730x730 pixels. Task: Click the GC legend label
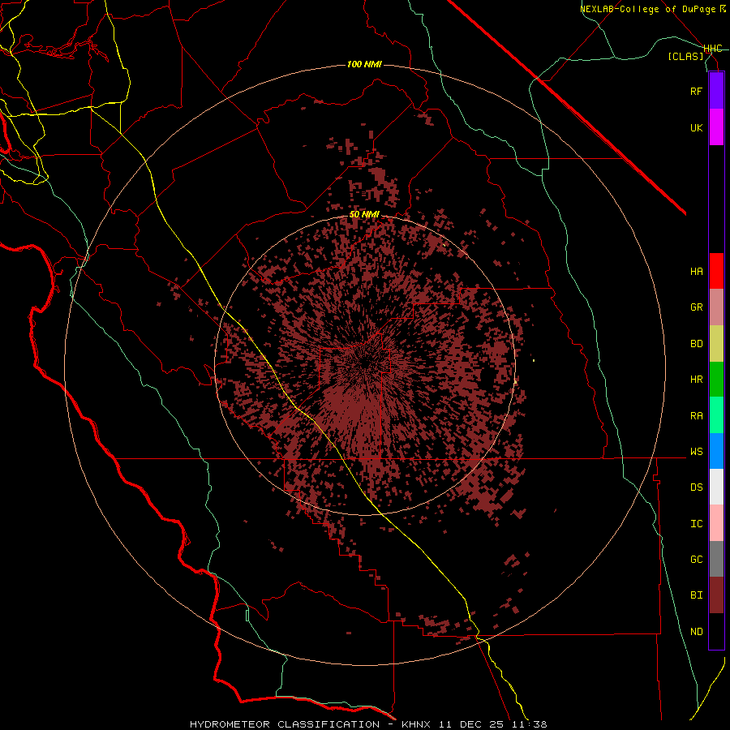click(x=696, y=560)
